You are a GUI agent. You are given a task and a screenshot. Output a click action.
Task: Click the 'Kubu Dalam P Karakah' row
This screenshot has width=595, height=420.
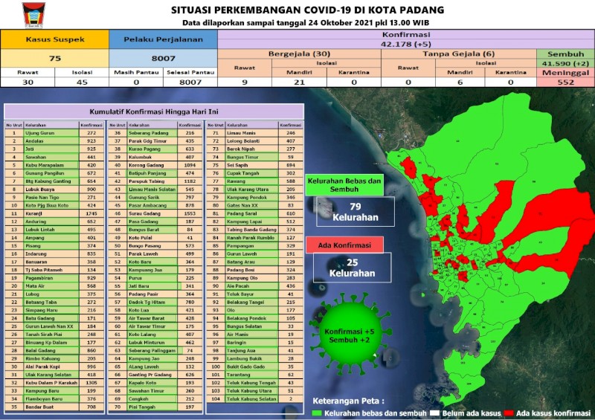coord(54,383)
